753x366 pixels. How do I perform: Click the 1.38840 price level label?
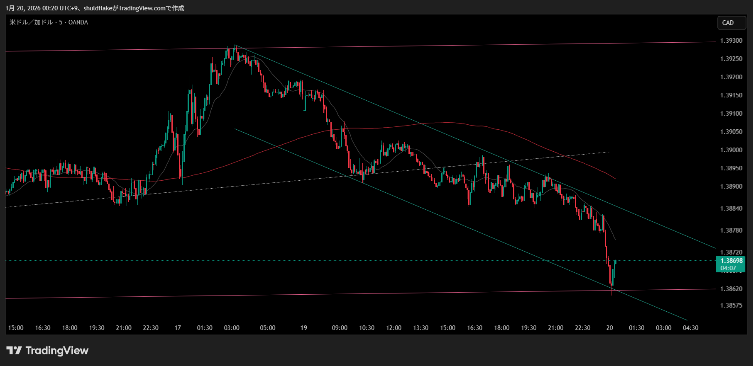(731, 208)
